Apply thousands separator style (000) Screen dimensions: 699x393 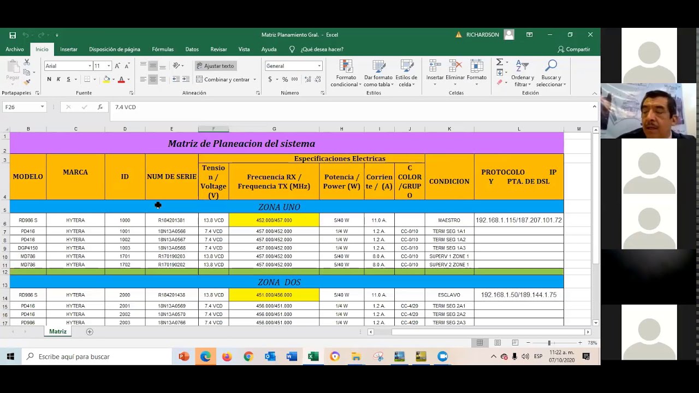point(294,79)
